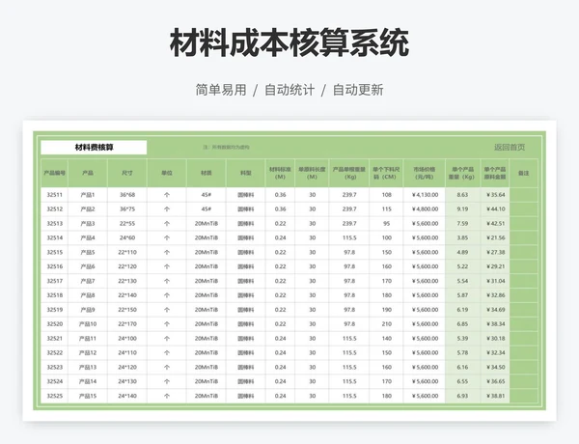Click the 0.36 cell in row 32511

[x=280, y=195]
